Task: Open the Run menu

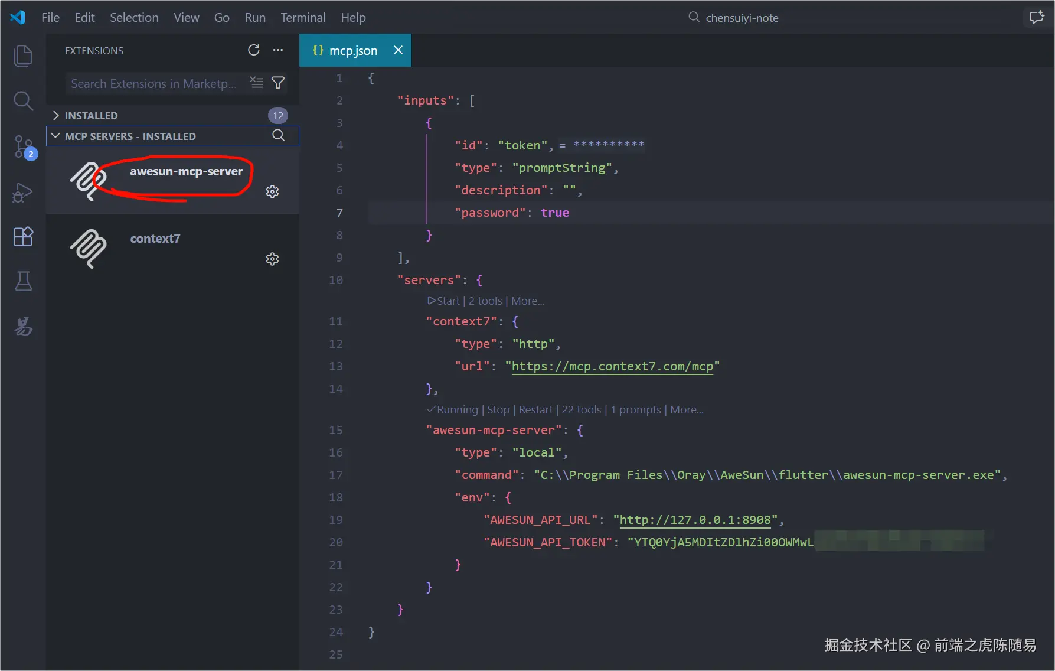Action: [255, 18]
